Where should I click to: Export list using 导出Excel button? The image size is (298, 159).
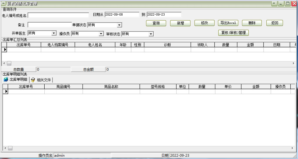pos(228,23)
